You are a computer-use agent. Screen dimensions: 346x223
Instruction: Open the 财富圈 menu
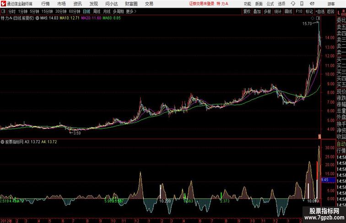pos(131,4)
